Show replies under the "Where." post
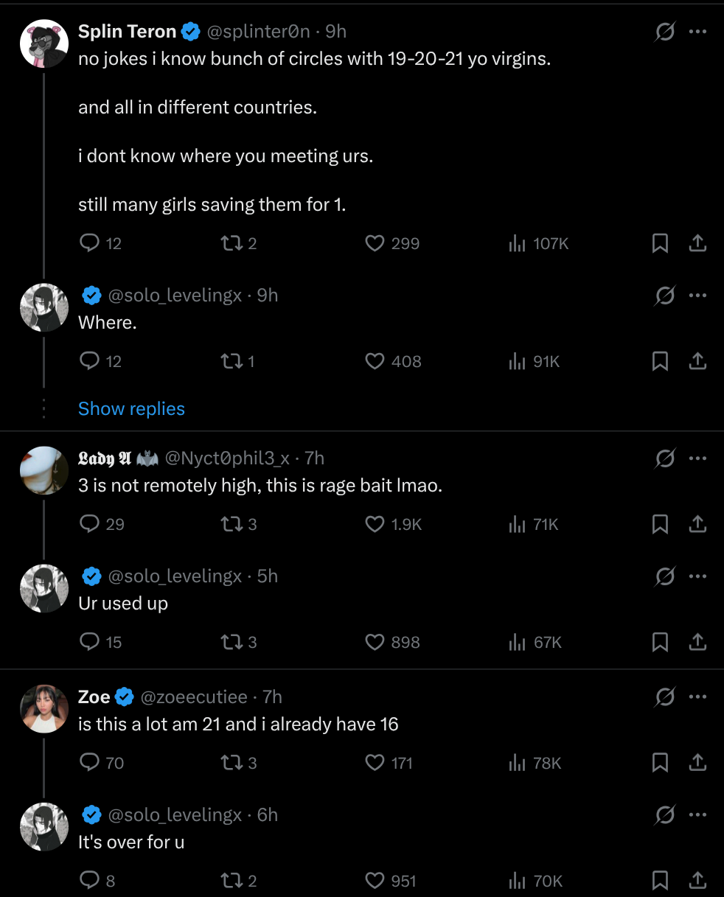 (x=131, y=409)
